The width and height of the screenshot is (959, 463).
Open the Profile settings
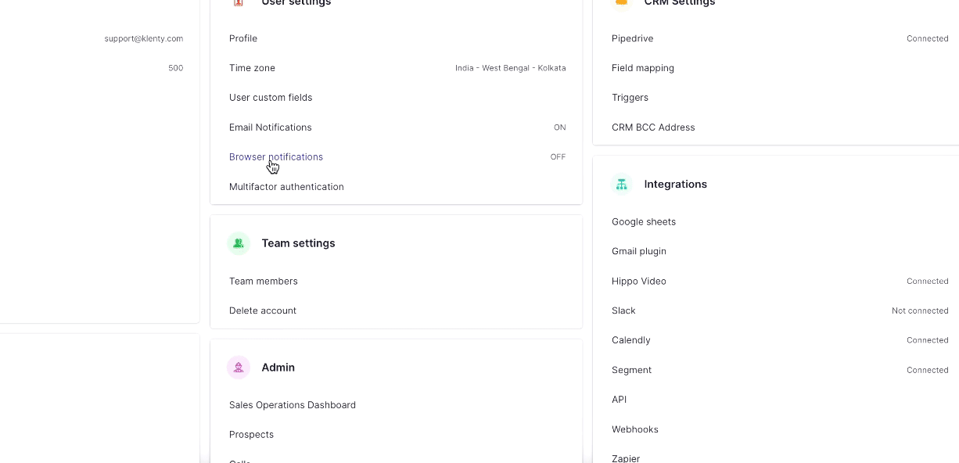click(243, 38)
